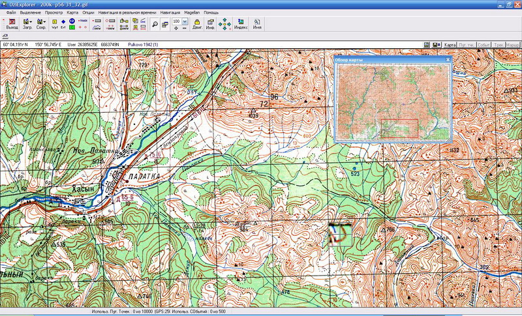Open the magnifier zoom window tool
Viewport: 522px width, 316px height.
(x=155, y=24)
